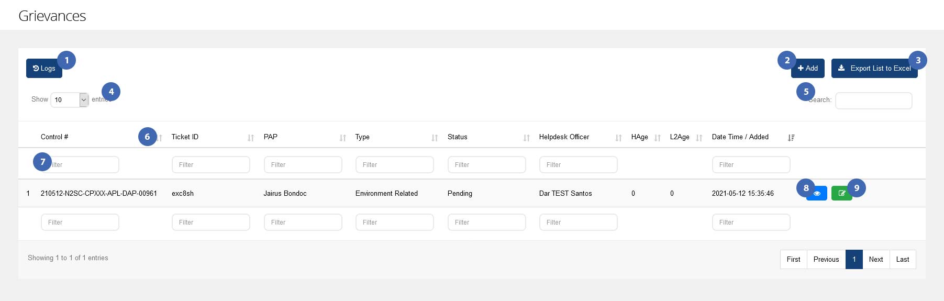Click control number 210512-N2SC-CPXXX-APL-DAP-00961

[99, 194]
